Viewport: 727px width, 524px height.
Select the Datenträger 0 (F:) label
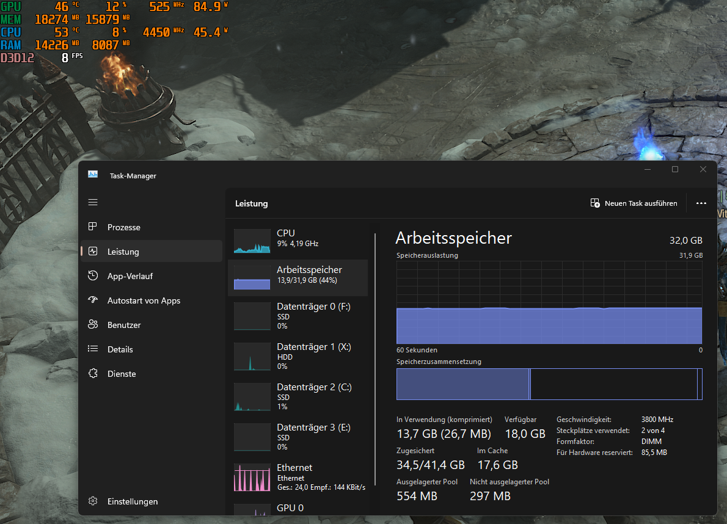click(x=313, y=306)
